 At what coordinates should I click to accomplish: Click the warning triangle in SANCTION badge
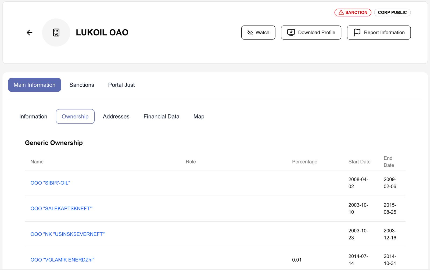click(341, 13)
